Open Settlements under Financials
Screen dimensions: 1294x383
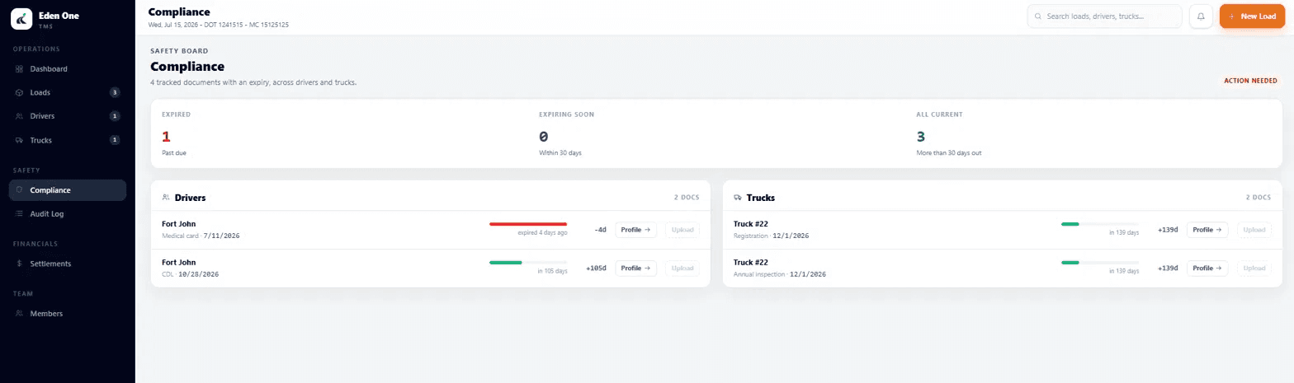click(68, 264)
